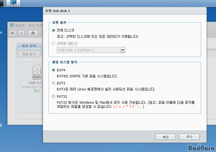Click the EXT3 Linux description text
The height and width of the screenshot is (152, 216).
(106, 89)
